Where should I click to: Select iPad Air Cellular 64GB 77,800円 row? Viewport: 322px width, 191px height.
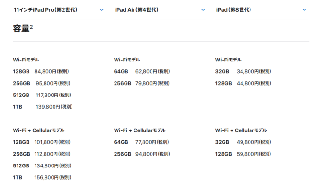142,142
